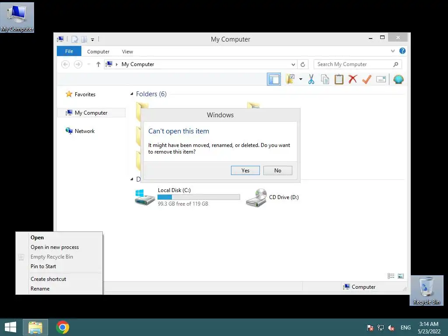
Task: Expand the ribbon with the chevron
Action: (393, 51)
